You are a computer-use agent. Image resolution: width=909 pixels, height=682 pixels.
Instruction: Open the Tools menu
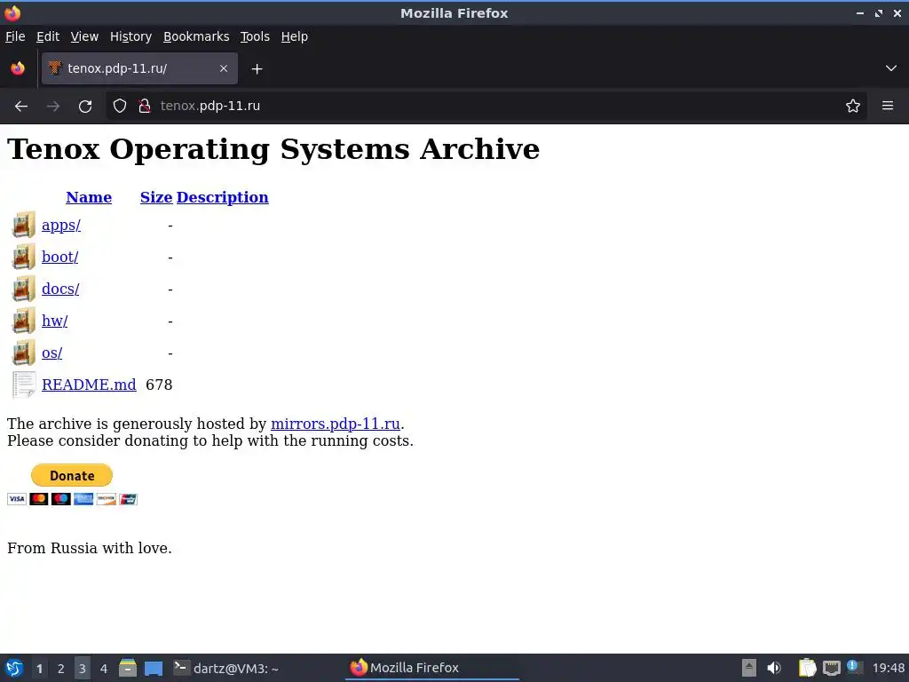click(255, 36)
